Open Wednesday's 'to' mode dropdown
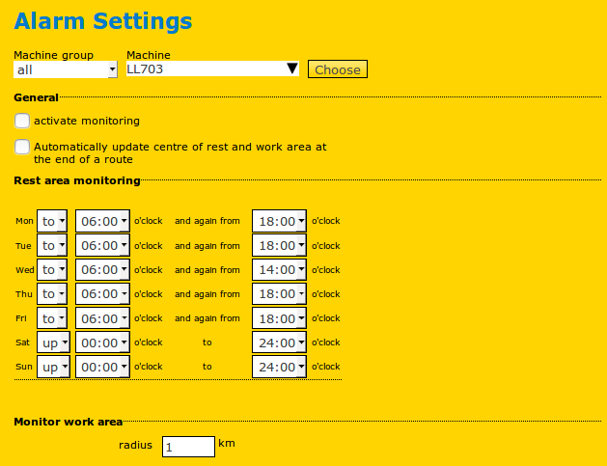 [x=52, y=269]
